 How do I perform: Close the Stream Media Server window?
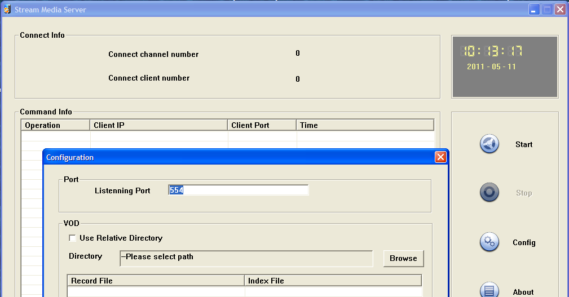coord(561,10)
